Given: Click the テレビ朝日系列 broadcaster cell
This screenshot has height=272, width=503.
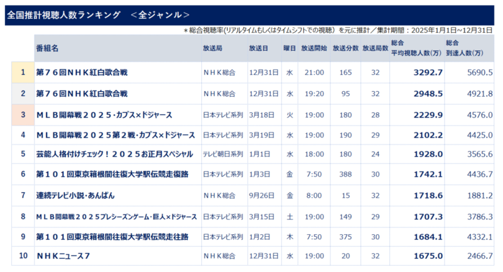Looking at the screenshot, I should pos(223,153).
